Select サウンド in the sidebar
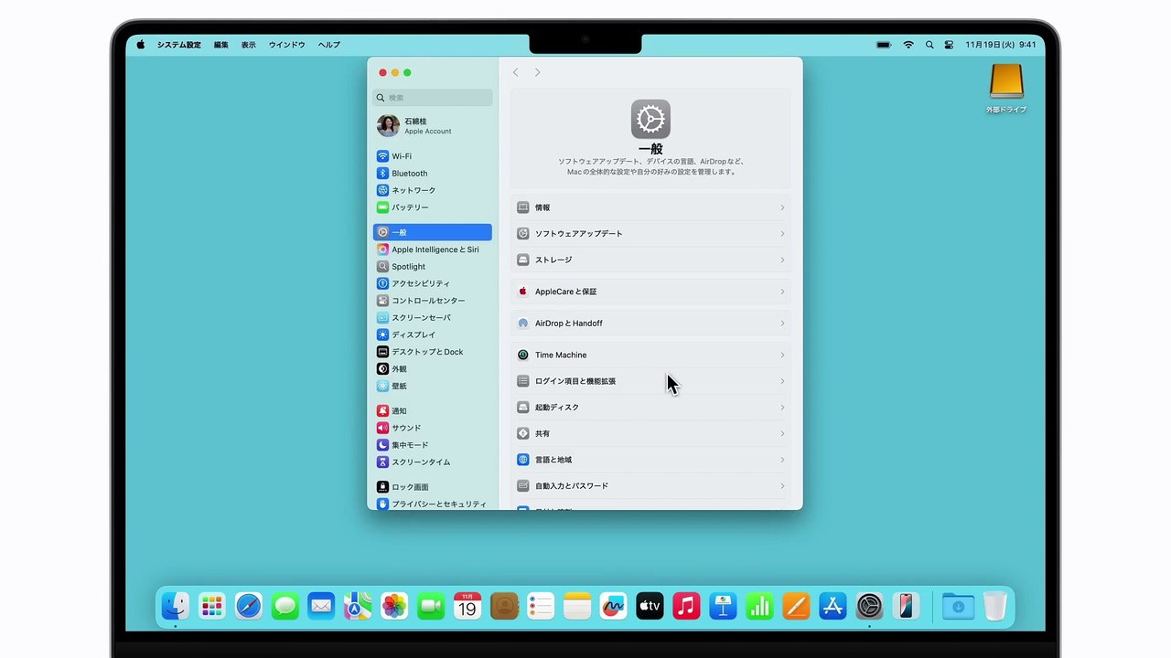 (x=432, y=428)
